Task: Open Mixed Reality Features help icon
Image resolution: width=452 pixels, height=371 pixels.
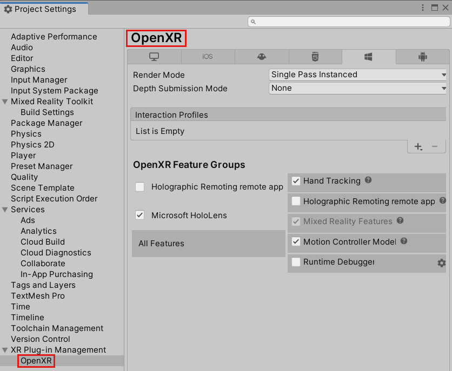Action: tap(400, 221)
